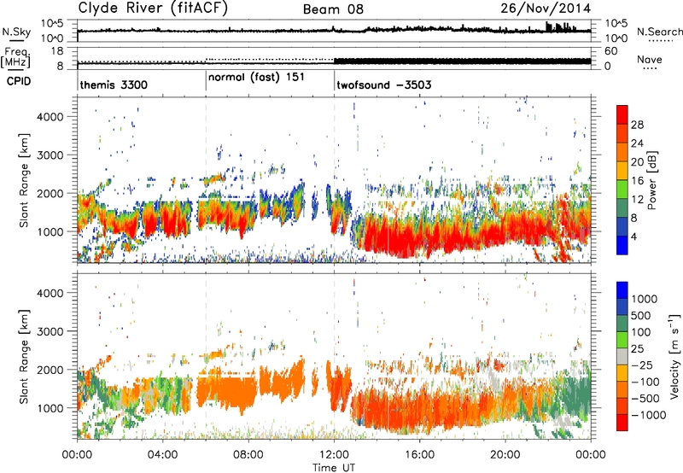Pick the red top segment of the power colorbar

(622, 115)
